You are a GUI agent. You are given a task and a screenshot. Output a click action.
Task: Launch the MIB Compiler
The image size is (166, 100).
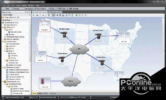point(73,9)
